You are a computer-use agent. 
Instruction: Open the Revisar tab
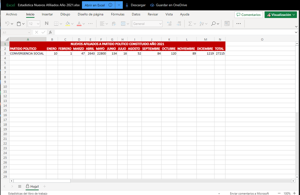click(153, 14)
